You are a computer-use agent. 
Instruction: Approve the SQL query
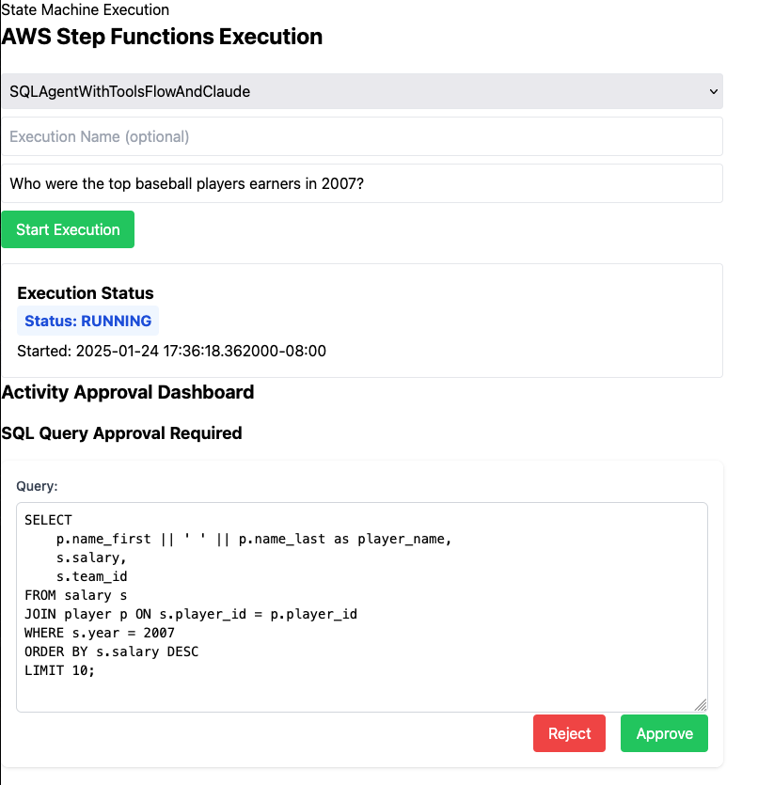click(664, 733)
